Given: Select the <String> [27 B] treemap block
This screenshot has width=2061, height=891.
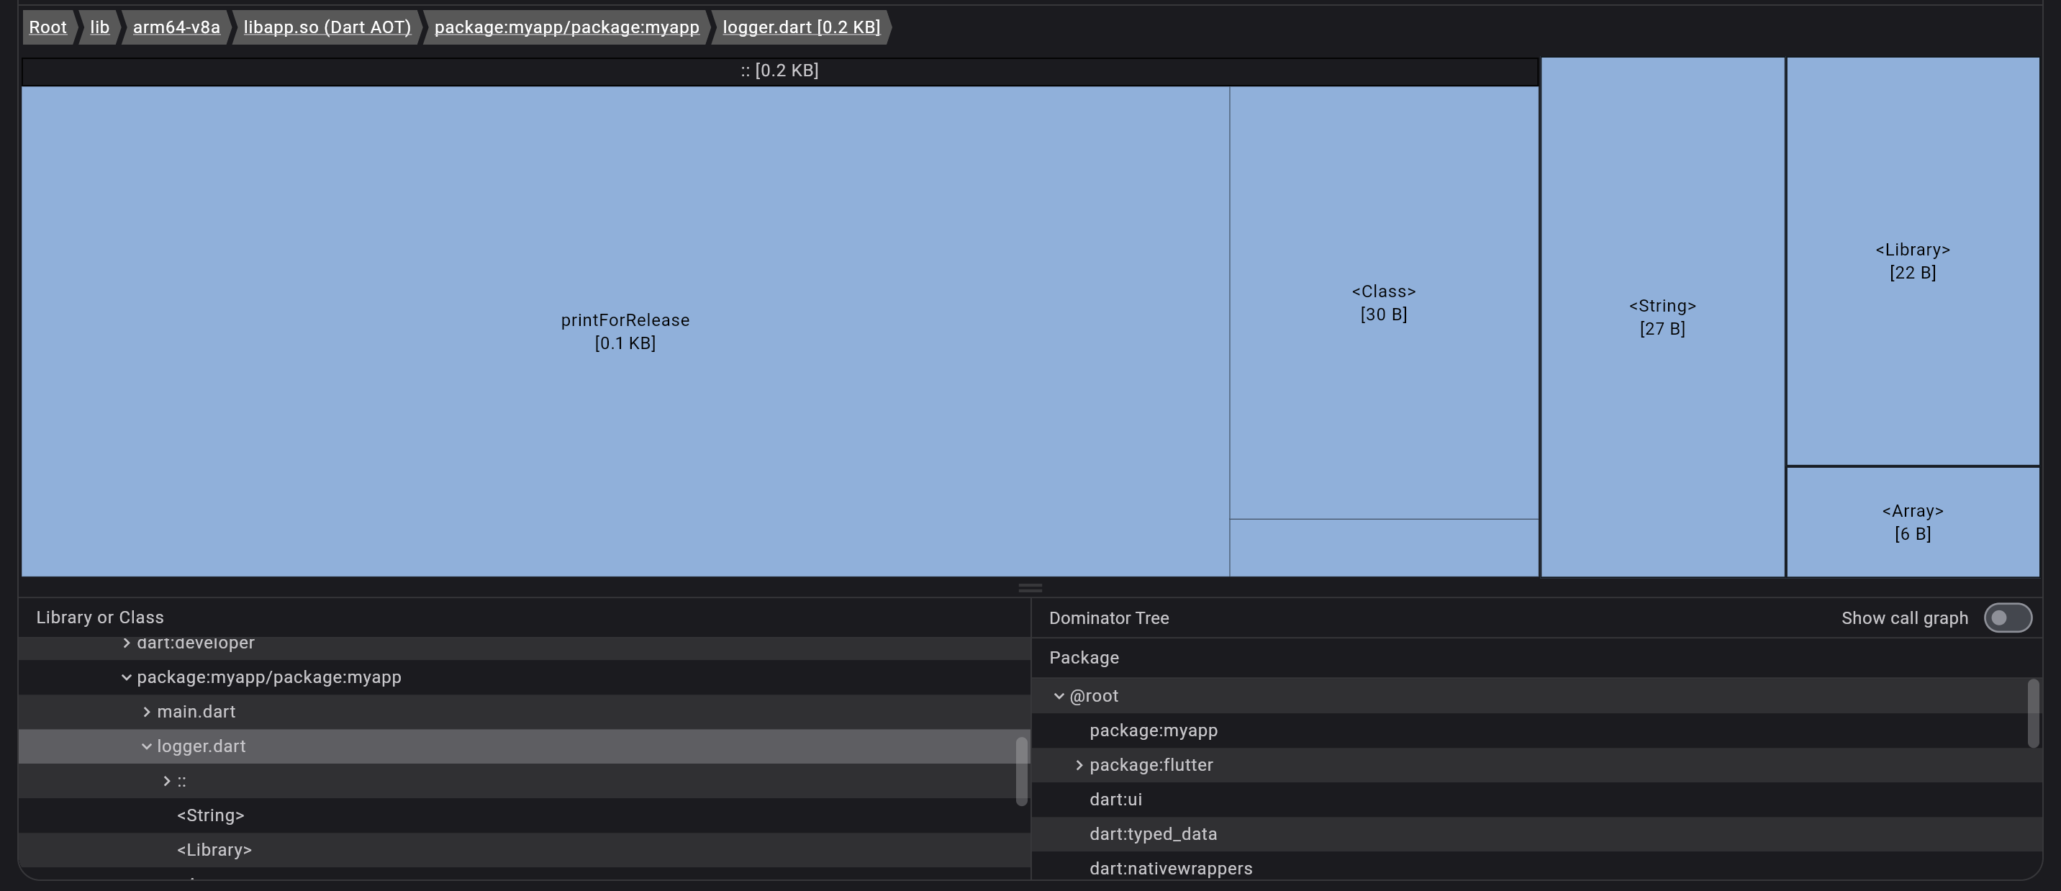Looking at the screenshot, I should [x=1662, y=317].
